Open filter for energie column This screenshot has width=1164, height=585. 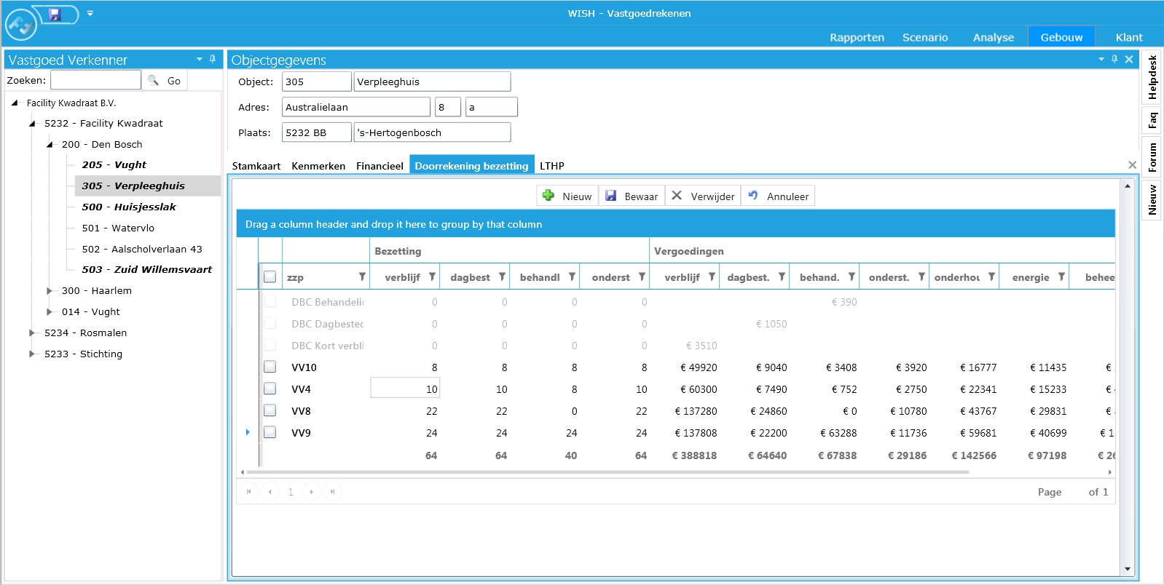click(x=1061, y=277)
